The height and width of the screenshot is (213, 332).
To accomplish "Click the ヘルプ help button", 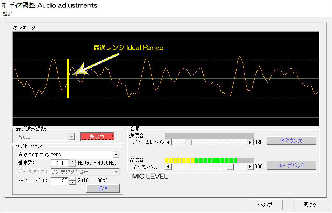I will (x=266, y=204).
